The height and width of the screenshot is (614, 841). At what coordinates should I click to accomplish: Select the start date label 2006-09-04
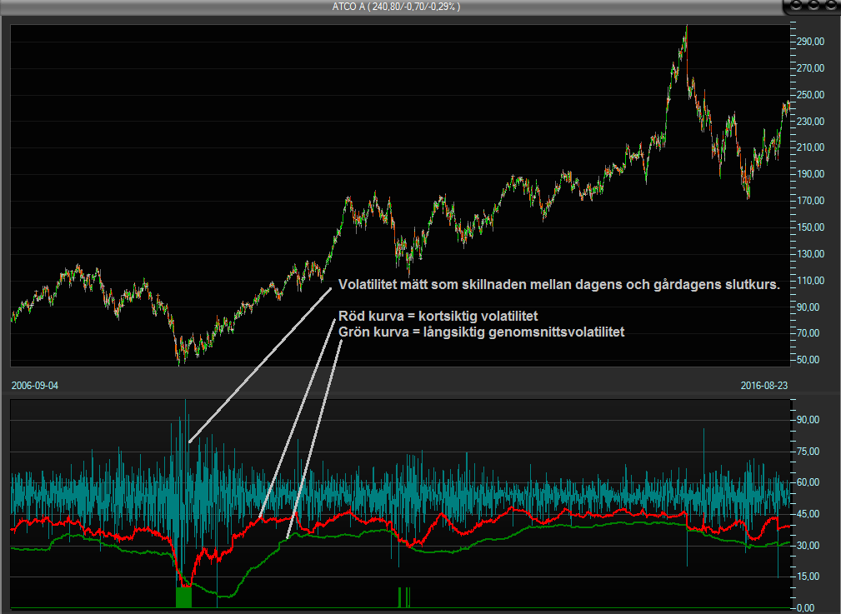coord(35,386)
